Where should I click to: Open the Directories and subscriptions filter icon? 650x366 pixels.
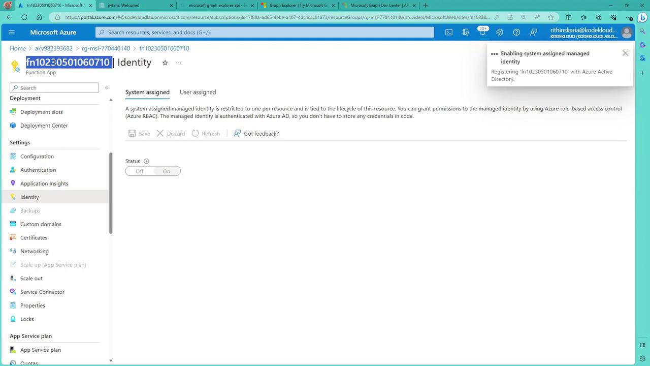pyautogui.click(x=466, y=32)
